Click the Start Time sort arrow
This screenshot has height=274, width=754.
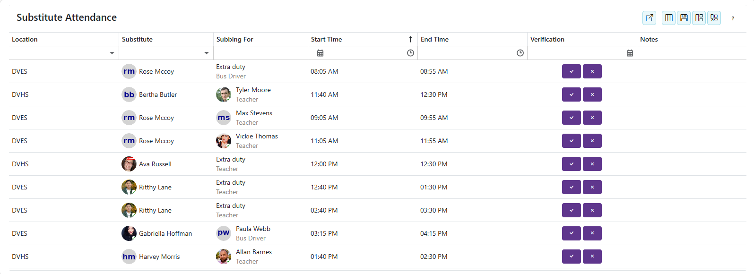pos(410,39)
